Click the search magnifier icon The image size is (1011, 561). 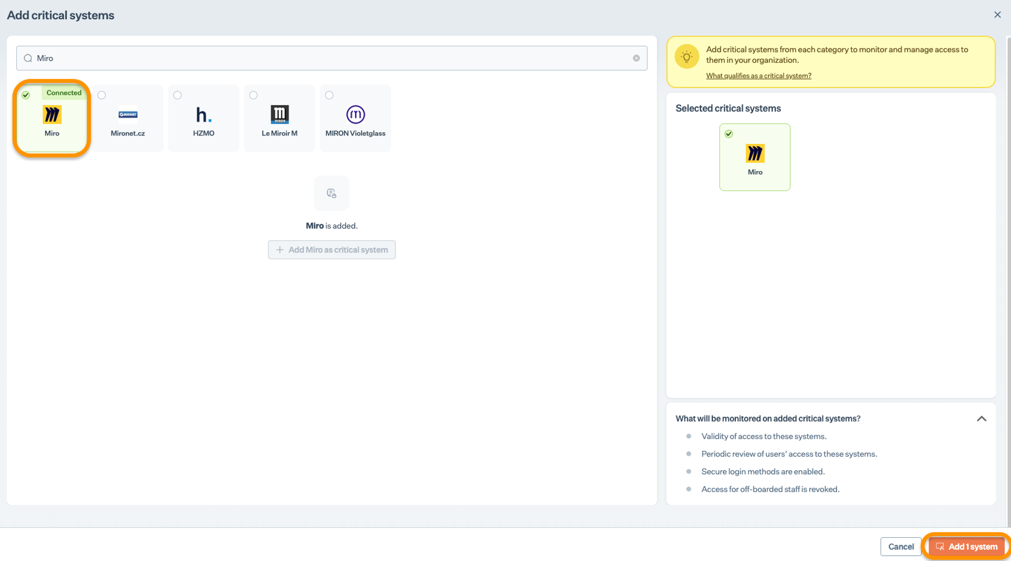[x=28, y=58]
